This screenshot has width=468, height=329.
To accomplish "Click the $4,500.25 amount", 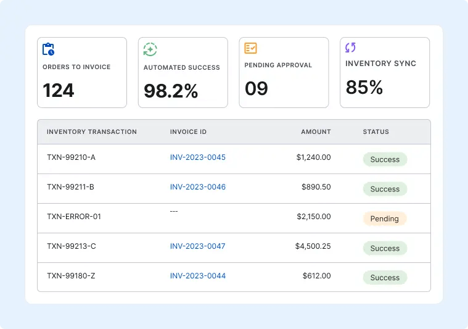I will 313,246.
